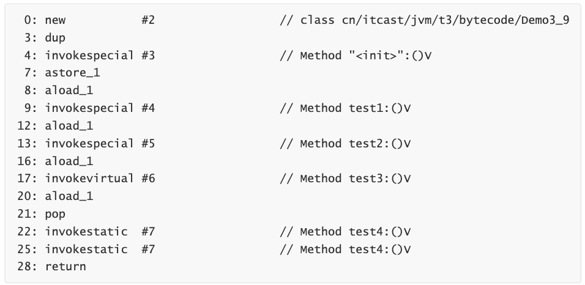Viewport: 585px width, 285px height.
Task: Click aload_1 at offset 12
Action: point(69,126)
